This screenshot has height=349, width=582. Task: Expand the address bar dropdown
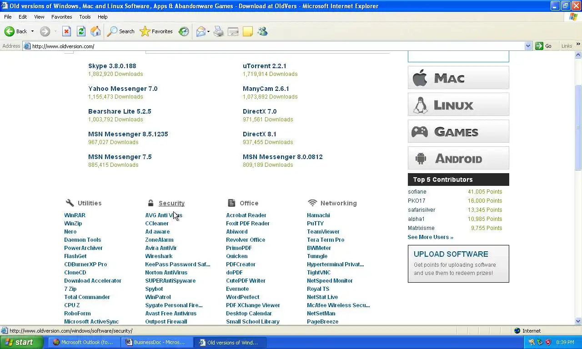click(528, 46)
